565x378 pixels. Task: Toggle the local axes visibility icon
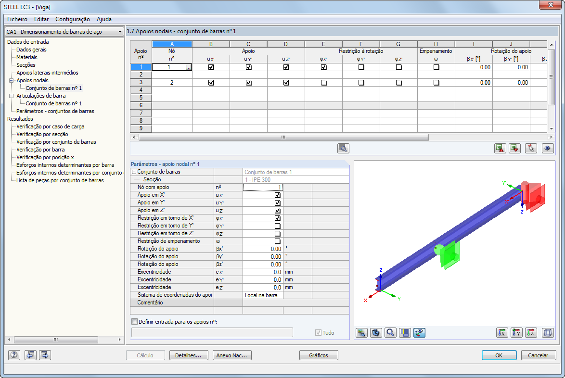(420, 333)
